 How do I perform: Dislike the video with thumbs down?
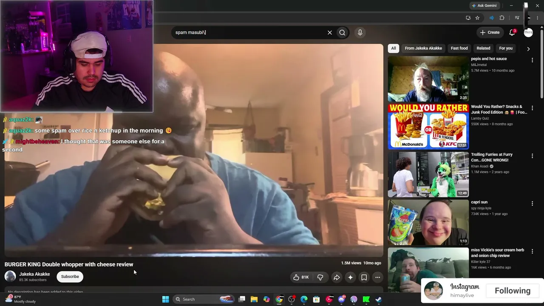(x=320, y=278)
